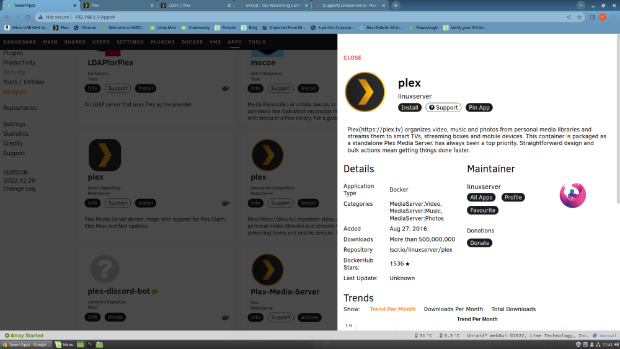Click the docker whale icon on LDAPforPlex card
This screenshot has height=349, width=620.
(x=226, y=88)
